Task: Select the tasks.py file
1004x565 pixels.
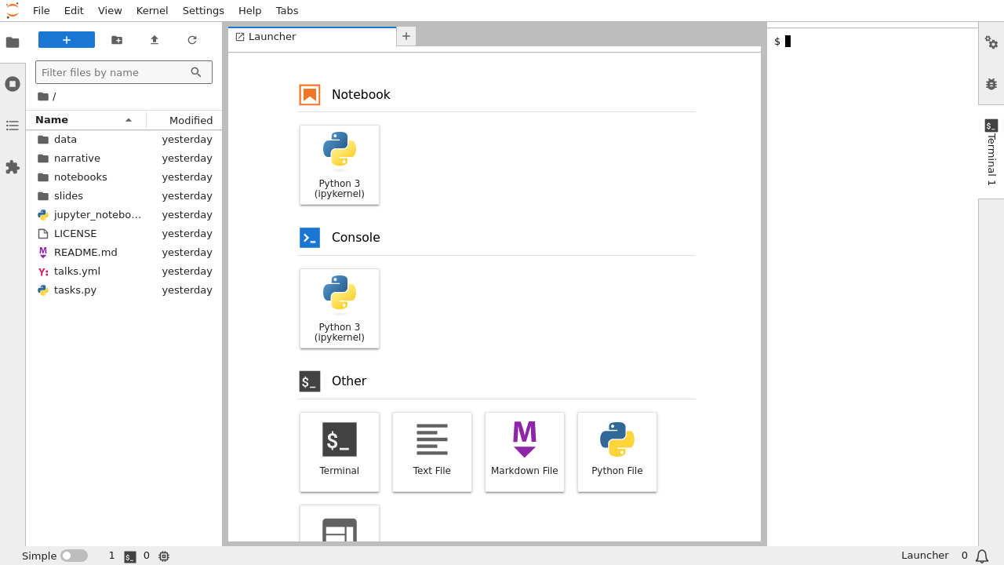Action: pos(124,290)
